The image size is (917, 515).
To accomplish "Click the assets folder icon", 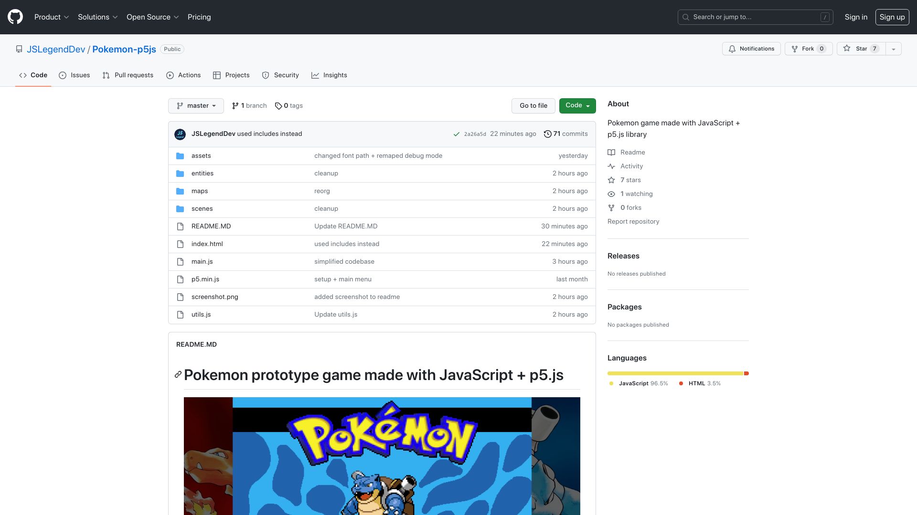I will [x=180, y=156].
